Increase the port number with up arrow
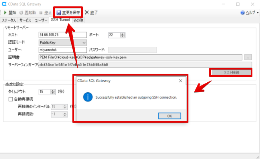Viewport: 260px width, 159px height. 122,34
